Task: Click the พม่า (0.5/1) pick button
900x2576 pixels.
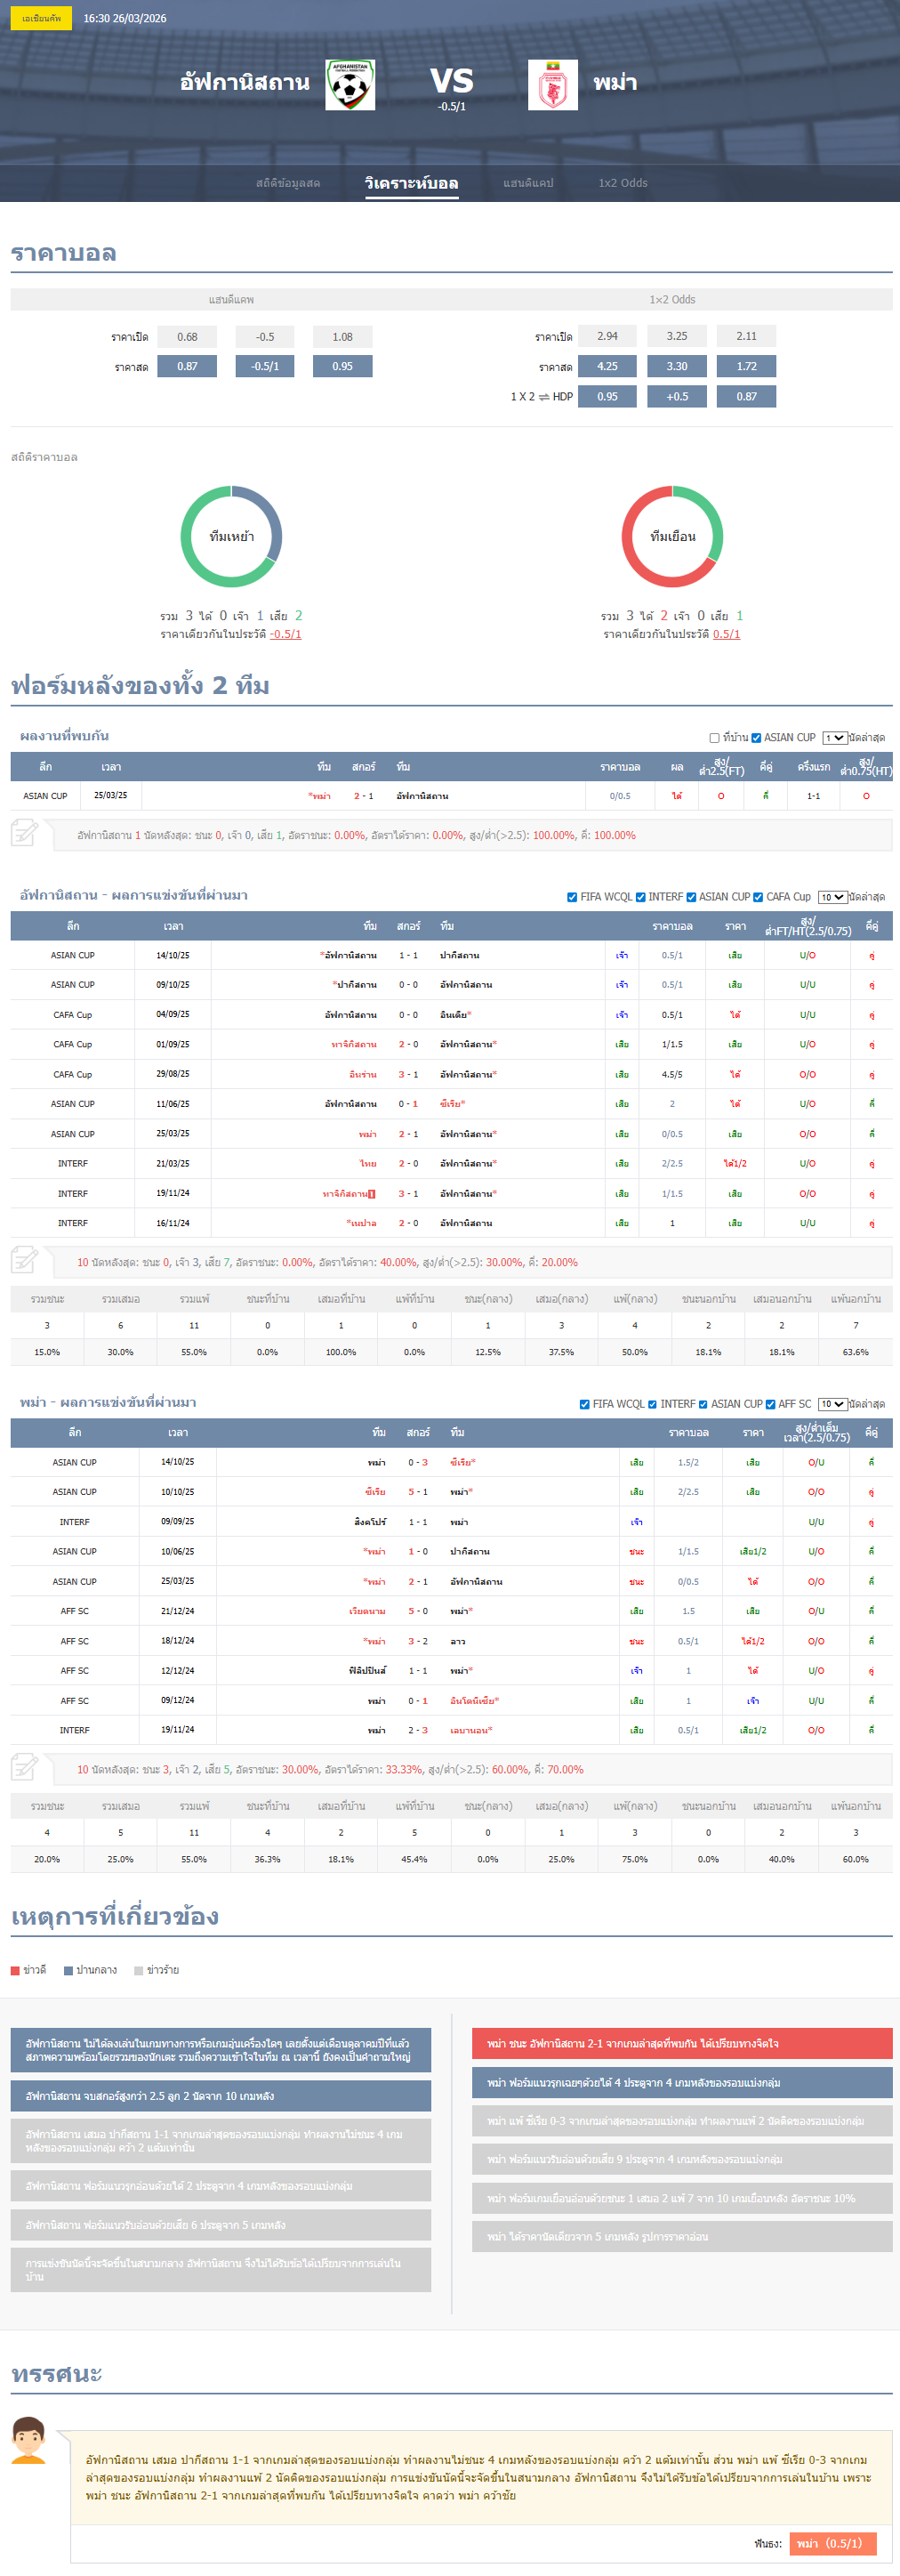Action: (832, 2543)
